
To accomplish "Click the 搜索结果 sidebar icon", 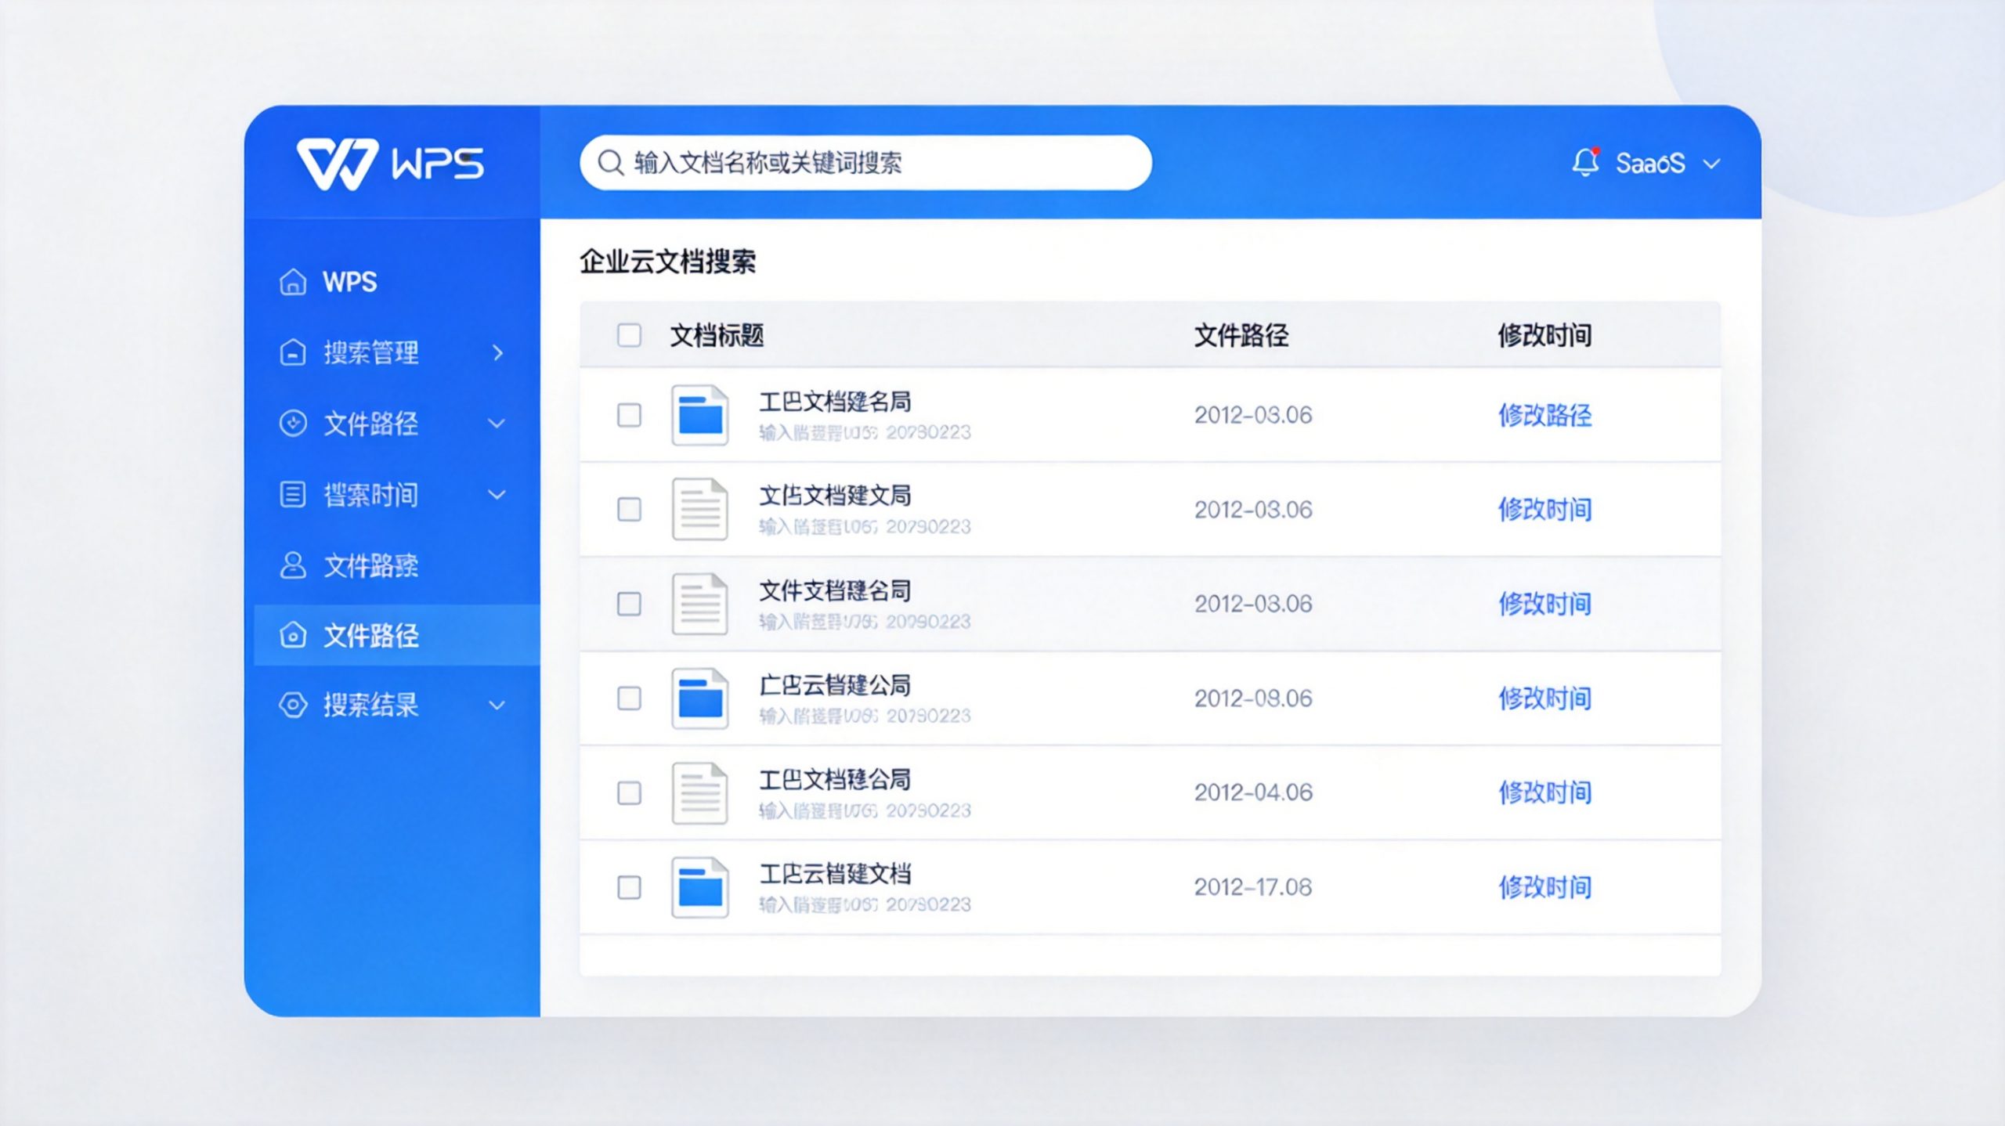I will point(293,705).
